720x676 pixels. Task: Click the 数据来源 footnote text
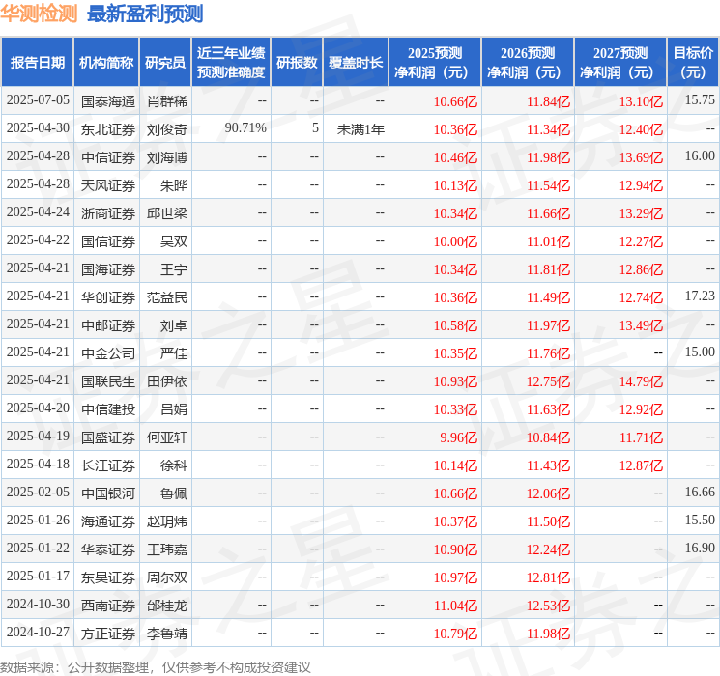(x=156, y=667)
